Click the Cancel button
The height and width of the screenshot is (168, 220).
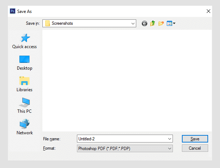pyautogui.click(x=195, y=148)
